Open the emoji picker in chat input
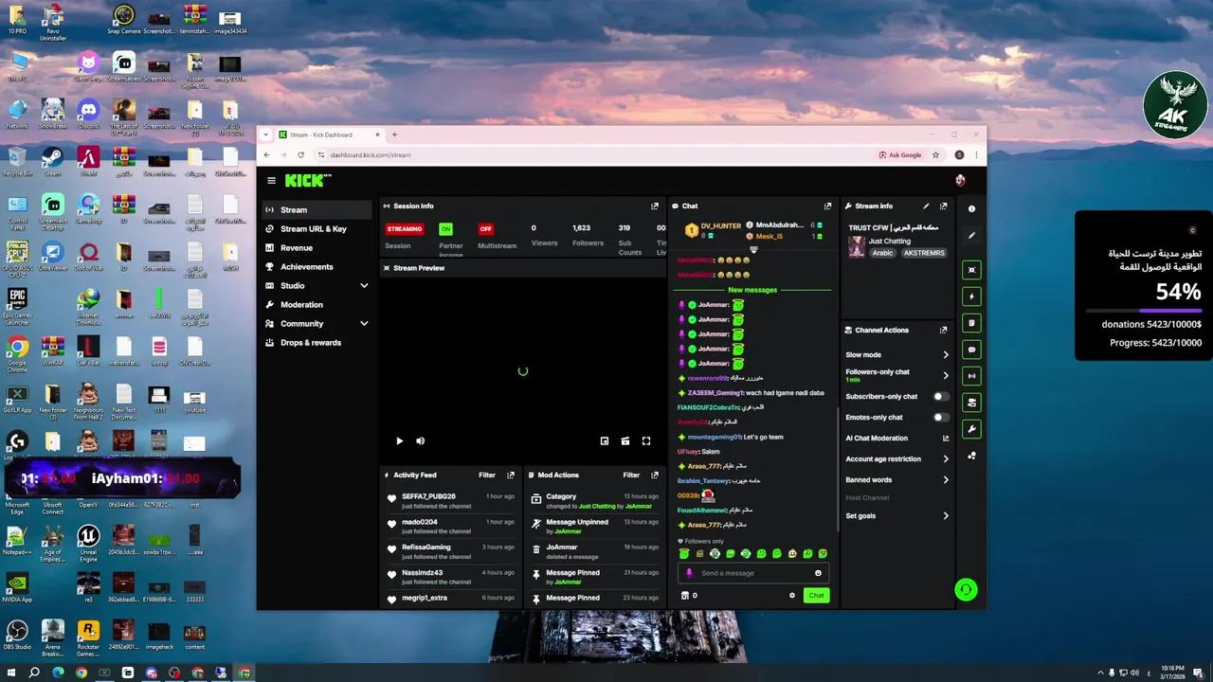Image resolution: width=1213 pixels, height=682 pixels. pyautogui.click(x=818, y=573)
